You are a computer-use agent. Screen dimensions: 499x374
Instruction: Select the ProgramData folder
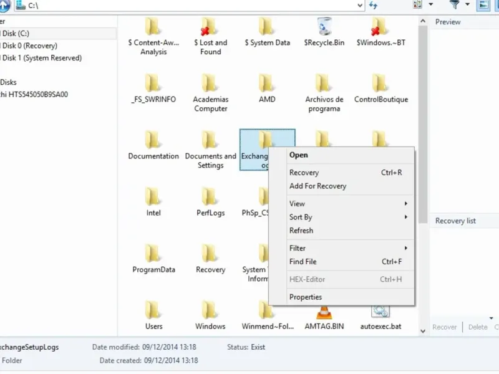(153, 259)
